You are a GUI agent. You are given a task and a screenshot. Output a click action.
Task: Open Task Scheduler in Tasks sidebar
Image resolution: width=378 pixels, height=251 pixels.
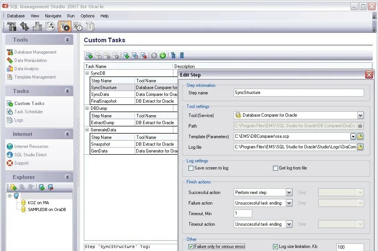[25, 112]
